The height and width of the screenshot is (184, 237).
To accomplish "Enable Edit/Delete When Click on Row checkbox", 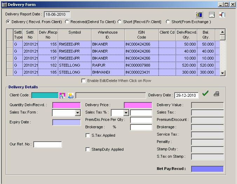I will 83,81.
